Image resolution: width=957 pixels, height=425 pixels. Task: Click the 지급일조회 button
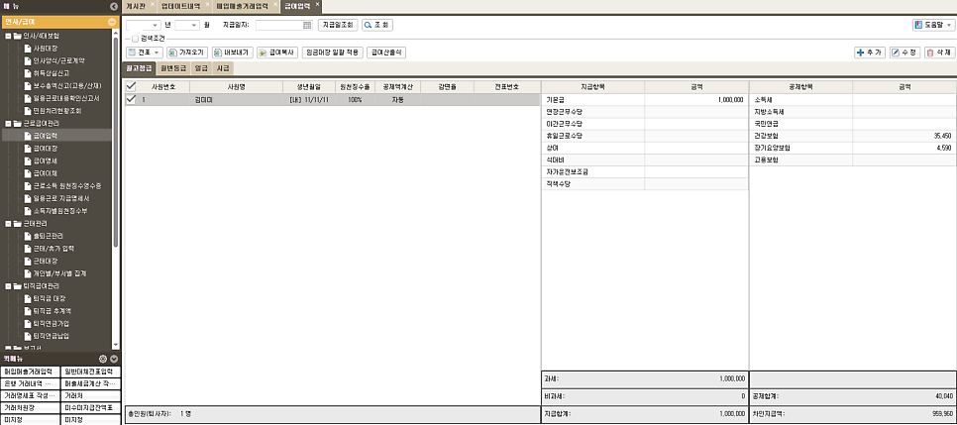(338, 25)
